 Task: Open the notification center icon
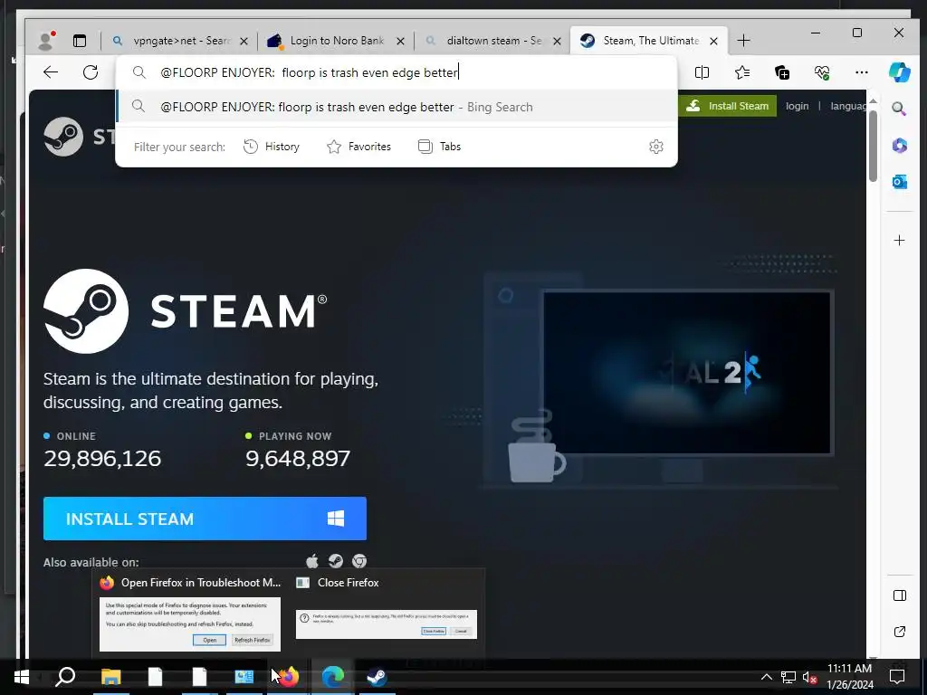(x=897, y=677)
